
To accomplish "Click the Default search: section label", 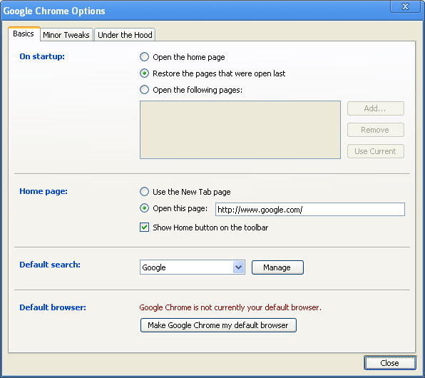I will coord(50,265).
